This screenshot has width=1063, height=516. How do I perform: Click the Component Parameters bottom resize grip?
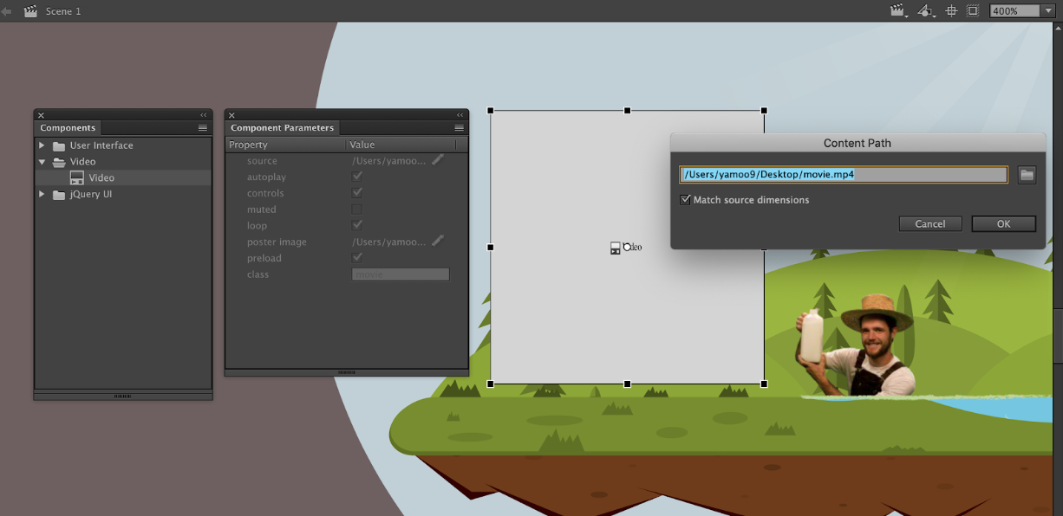(x=347, y=372)
